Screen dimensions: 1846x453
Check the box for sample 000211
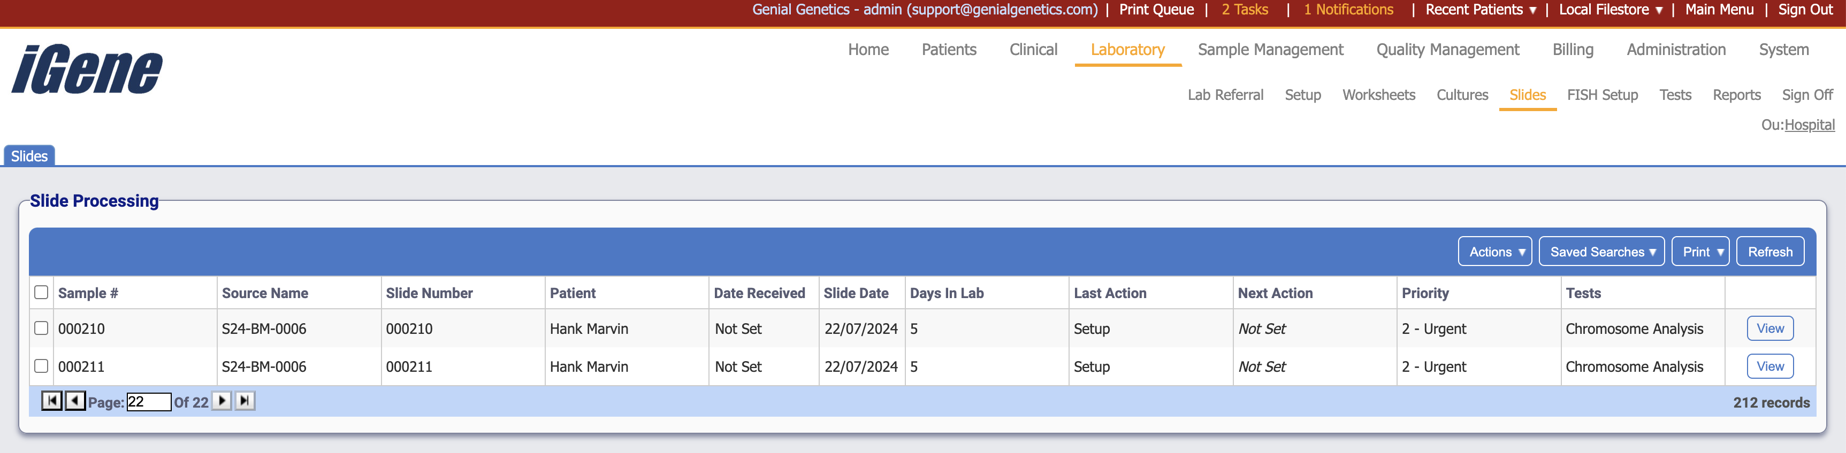pyautogui.click(x=42, y=366)
